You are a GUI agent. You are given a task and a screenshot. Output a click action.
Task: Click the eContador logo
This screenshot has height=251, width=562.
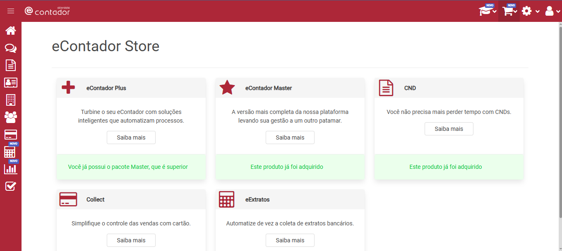(47, 11)
